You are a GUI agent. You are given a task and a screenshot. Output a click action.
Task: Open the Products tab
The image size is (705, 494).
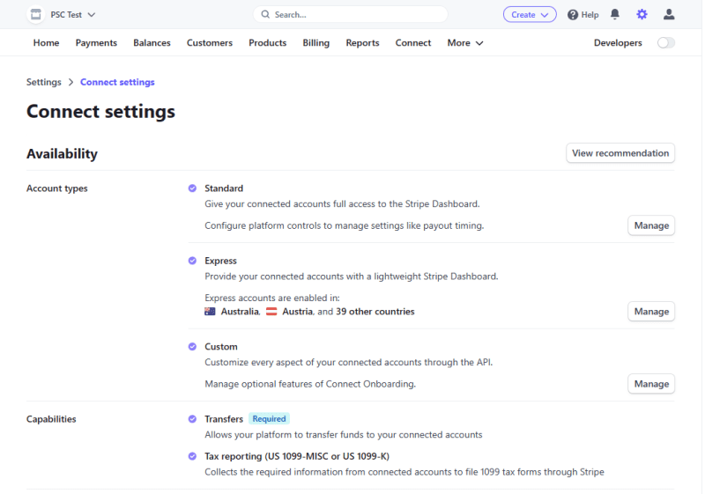(x=268, y=43)
